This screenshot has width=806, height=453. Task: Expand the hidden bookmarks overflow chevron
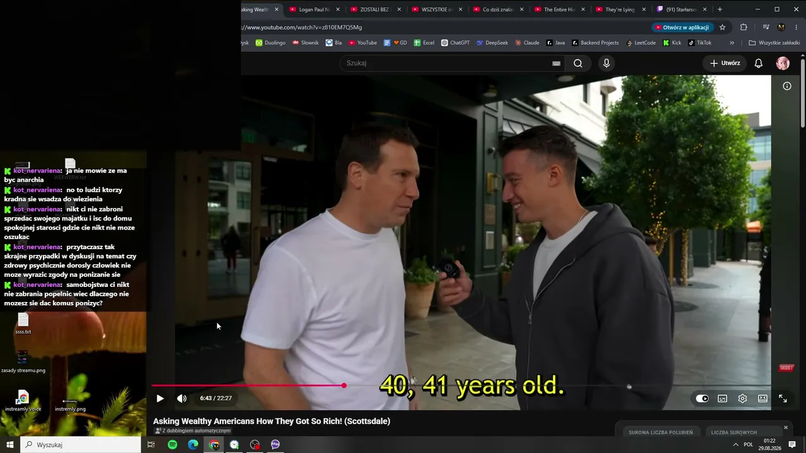point(732,43)
